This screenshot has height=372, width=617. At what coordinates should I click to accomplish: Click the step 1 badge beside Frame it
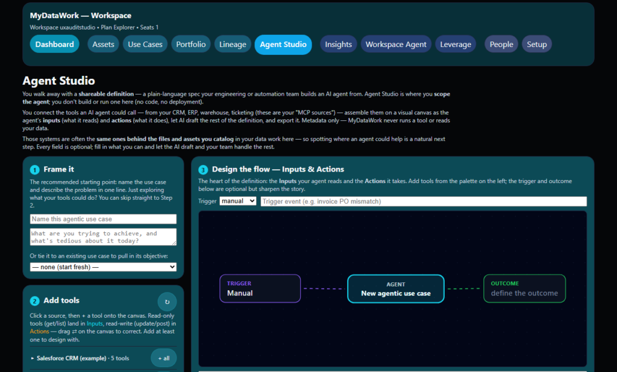coord(34,170)
